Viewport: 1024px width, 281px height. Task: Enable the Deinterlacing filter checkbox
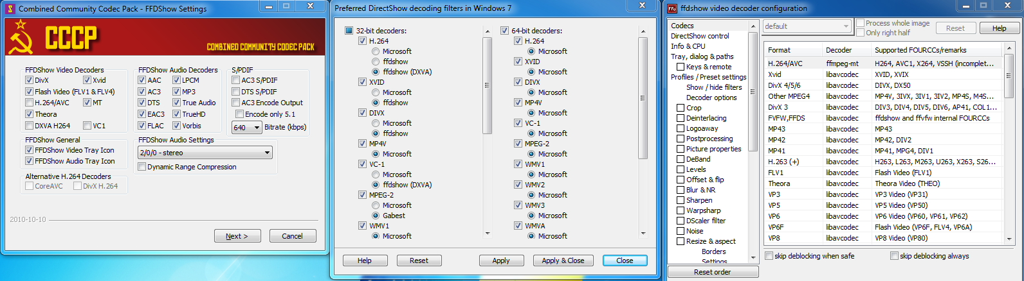pyautogui.click(x=681, y=118)
